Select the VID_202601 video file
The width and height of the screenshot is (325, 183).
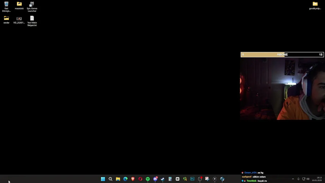tap(19, 20)
